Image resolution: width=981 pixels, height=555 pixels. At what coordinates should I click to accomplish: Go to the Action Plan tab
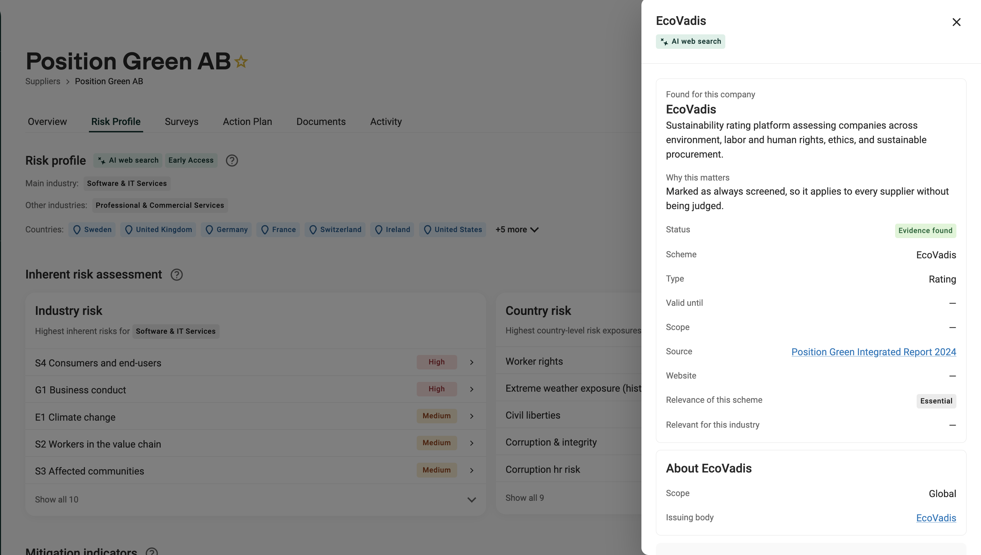click(248, 122)
